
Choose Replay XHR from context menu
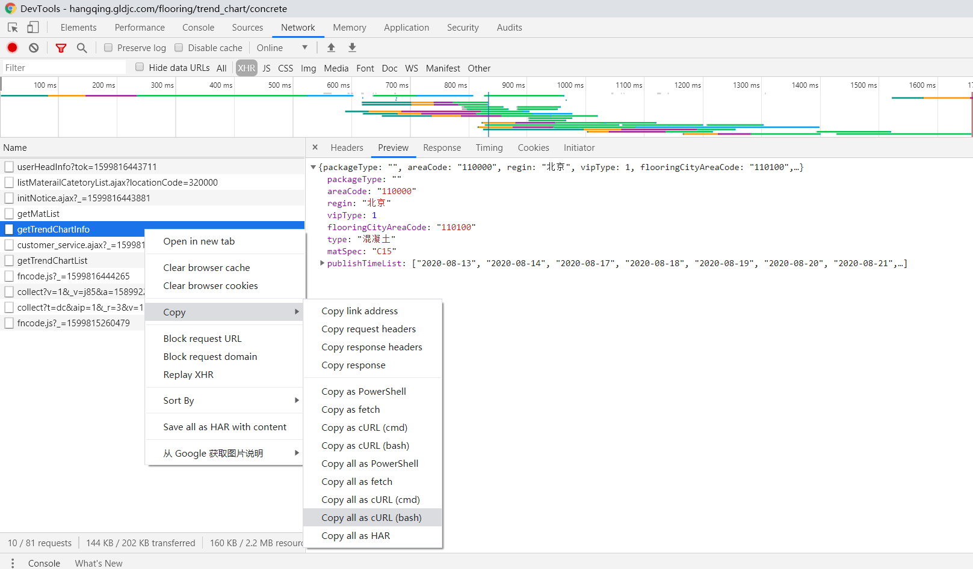pos(188,374)
